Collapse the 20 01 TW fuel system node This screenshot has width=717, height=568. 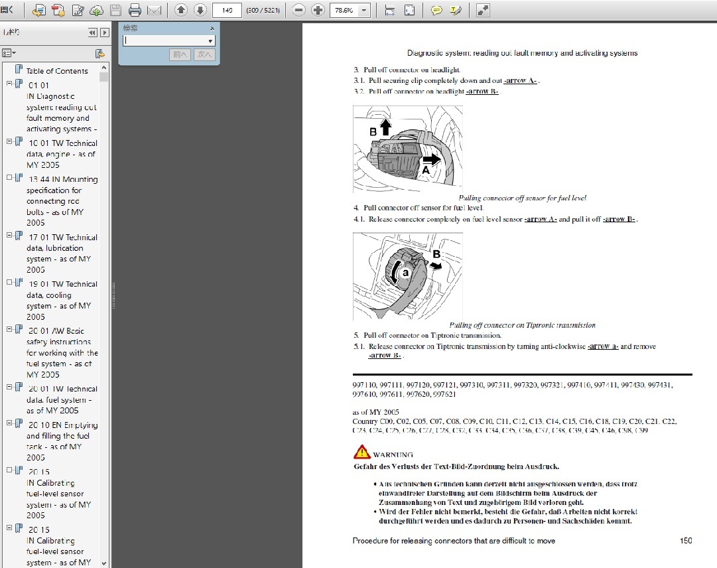coord(9,387)
